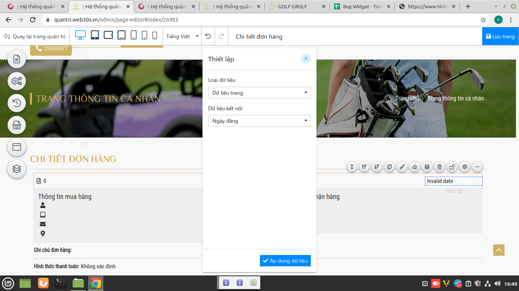519x291 pixels.
Task: Duplicate the widget with copy icon
Action: tap(389, 167)
